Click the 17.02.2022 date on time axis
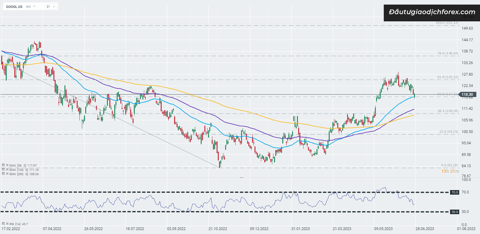Image resolution: width=480 pixels, height=234 pixels. (11, 229)
